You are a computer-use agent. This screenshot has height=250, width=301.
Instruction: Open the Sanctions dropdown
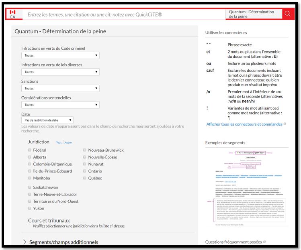[60, 88]
